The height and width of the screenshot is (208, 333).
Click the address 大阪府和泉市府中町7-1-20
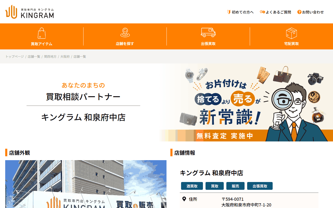pyautogui.click(x=246, y=205)
